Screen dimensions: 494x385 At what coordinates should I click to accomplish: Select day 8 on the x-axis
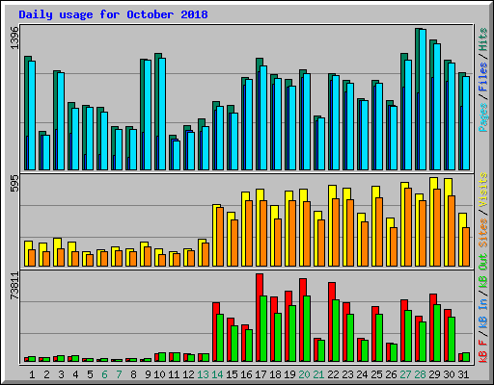133,374
